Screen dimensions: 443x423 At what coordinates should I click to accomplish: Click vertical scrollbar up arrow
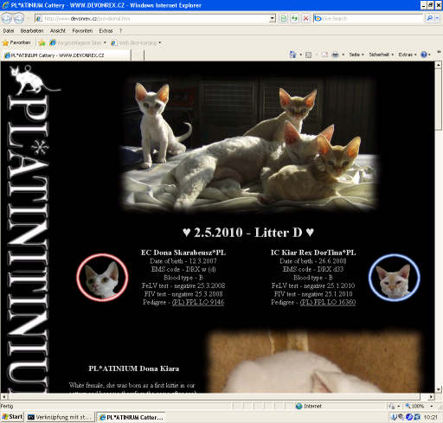[x=439, y=65]
